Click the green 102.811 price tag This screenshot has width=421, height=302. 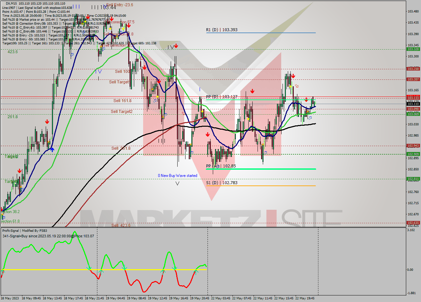413,179
